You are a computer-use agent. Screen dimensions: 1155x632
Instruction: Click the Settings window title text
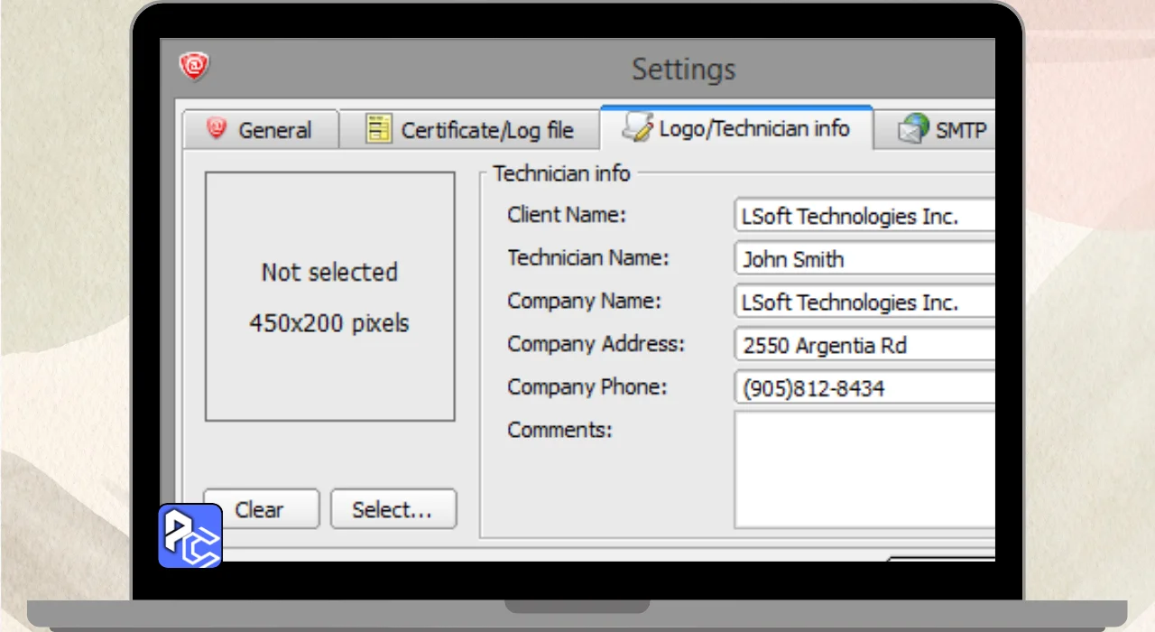[683, 69]
